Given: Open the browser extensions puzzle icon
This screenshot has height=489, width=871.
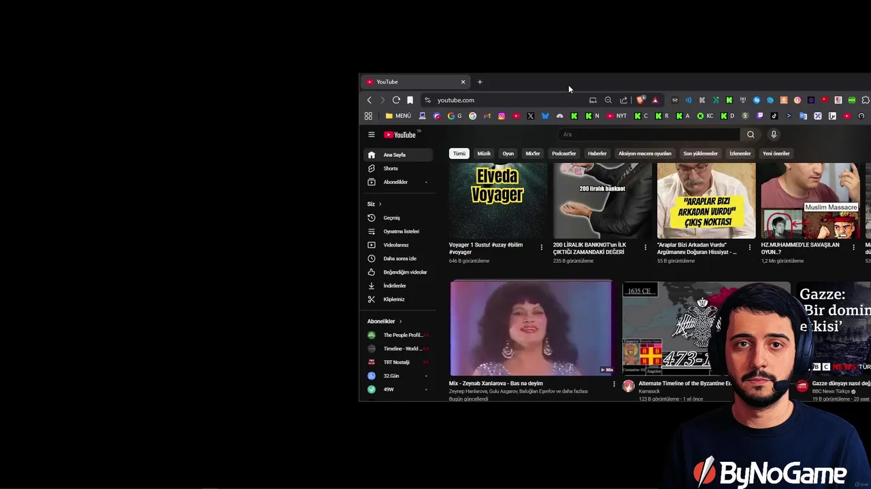Looking at the screenshot, I should (866, 100).
